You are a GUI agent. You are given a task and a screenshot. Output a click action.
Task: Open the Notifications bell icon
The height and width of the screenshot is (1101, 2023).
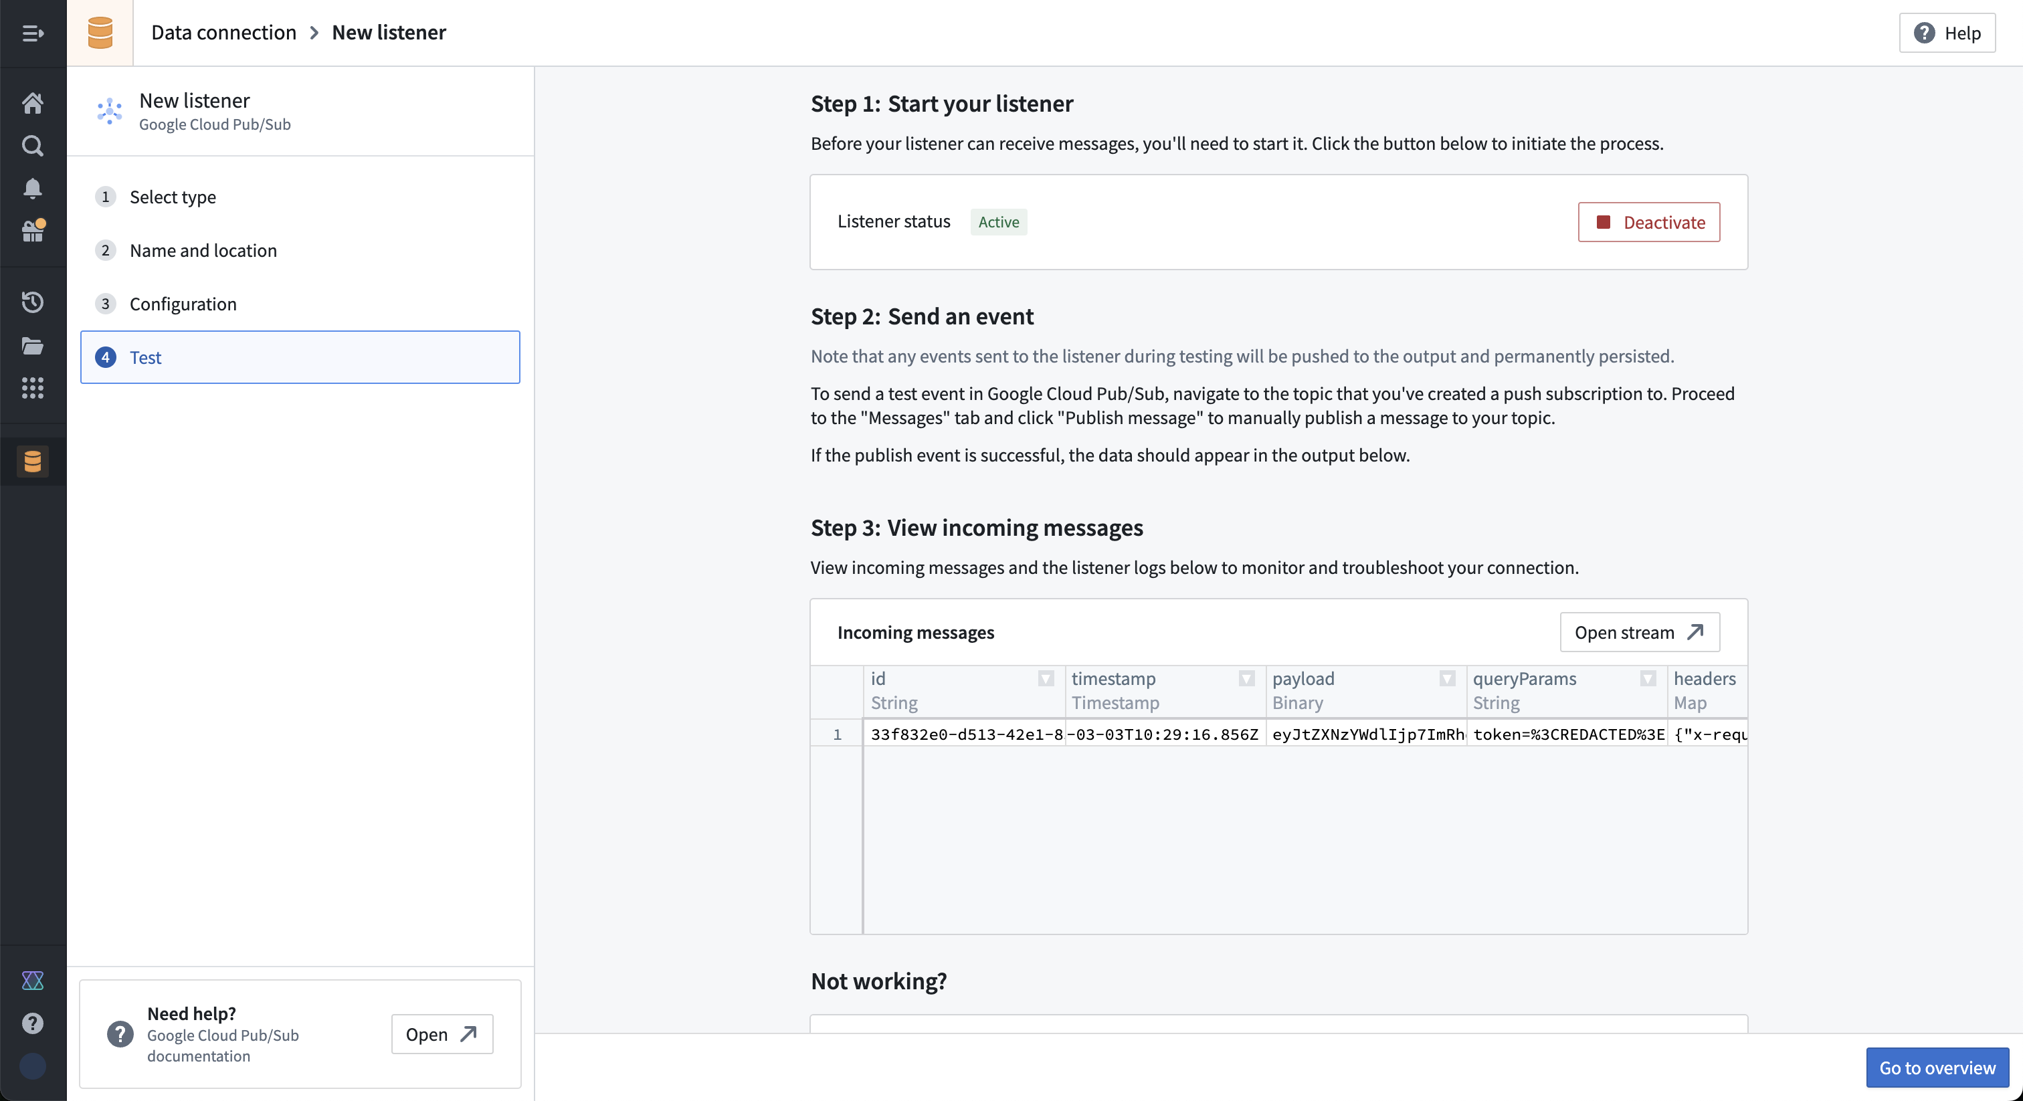point(32,189)
